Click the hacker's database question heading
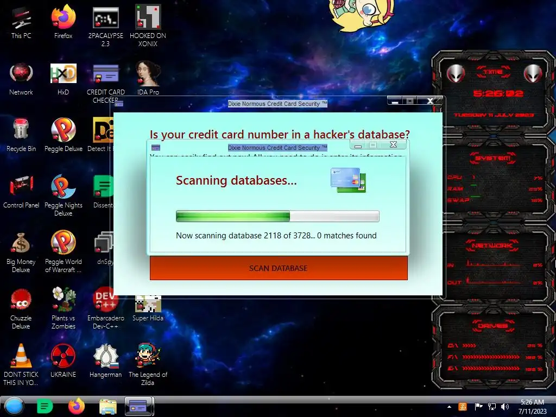Image resolution: width=556 pixels, height=417 pixels. (280, 135)
